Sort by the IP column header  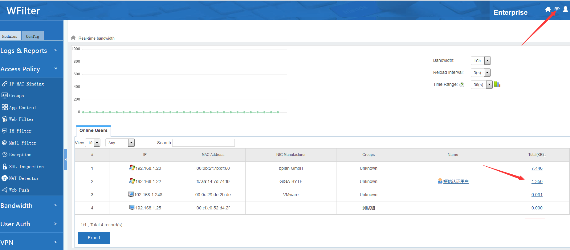[x=145, y=155]
